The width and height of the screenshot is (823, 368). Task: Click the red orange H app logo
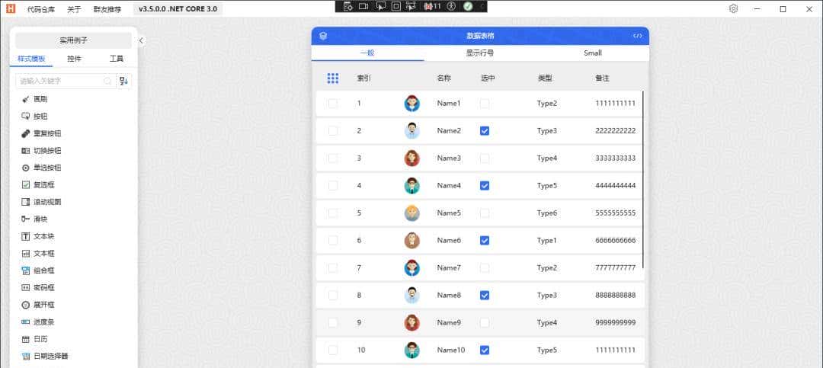click(11, 8)
